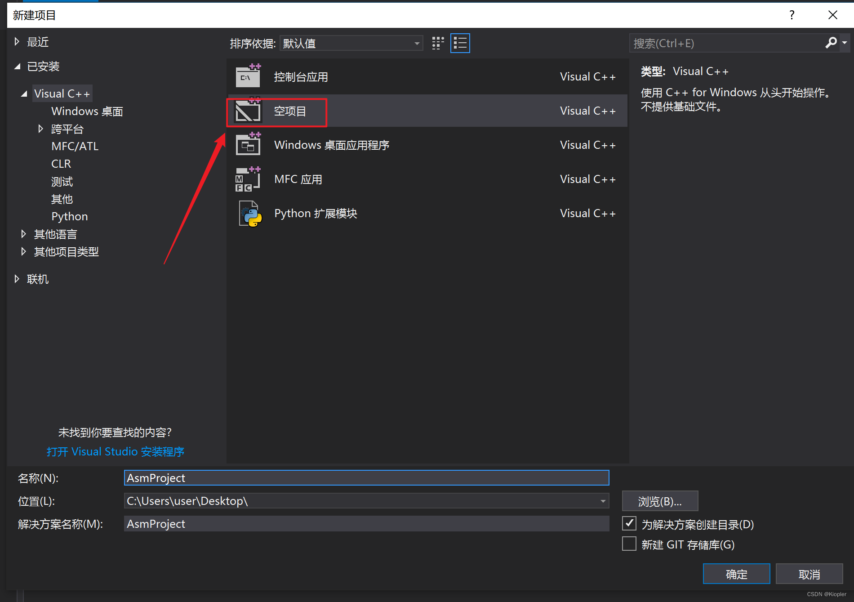Open the search options dropdown arrow
The height and width of the screenshot is (602, 854).
[x=845, y=43]
